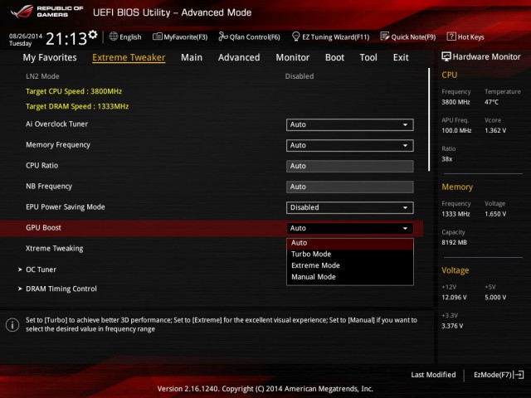Viewport: 531px width, 398px height.
Task: Choose Manual Mode in GPU Boost list
Action: click(x=350, y=277)
